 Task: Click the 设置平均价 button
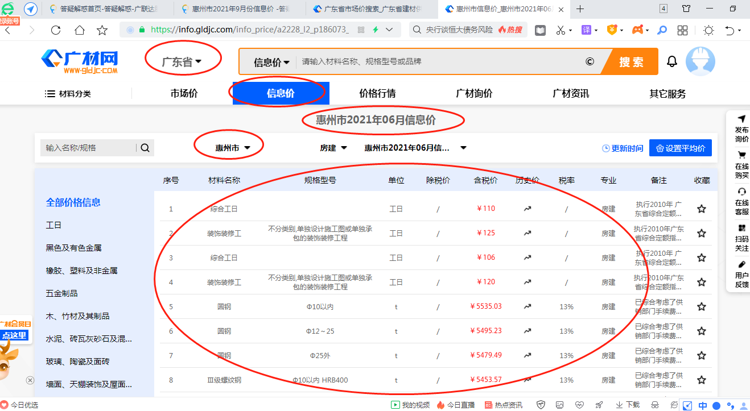[x=681, y=148]
